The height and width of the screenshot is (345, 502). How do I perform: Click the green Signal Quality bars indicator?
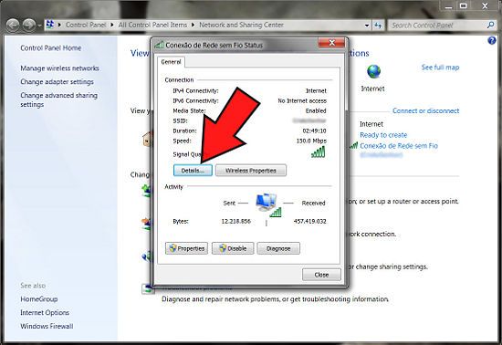319,152
